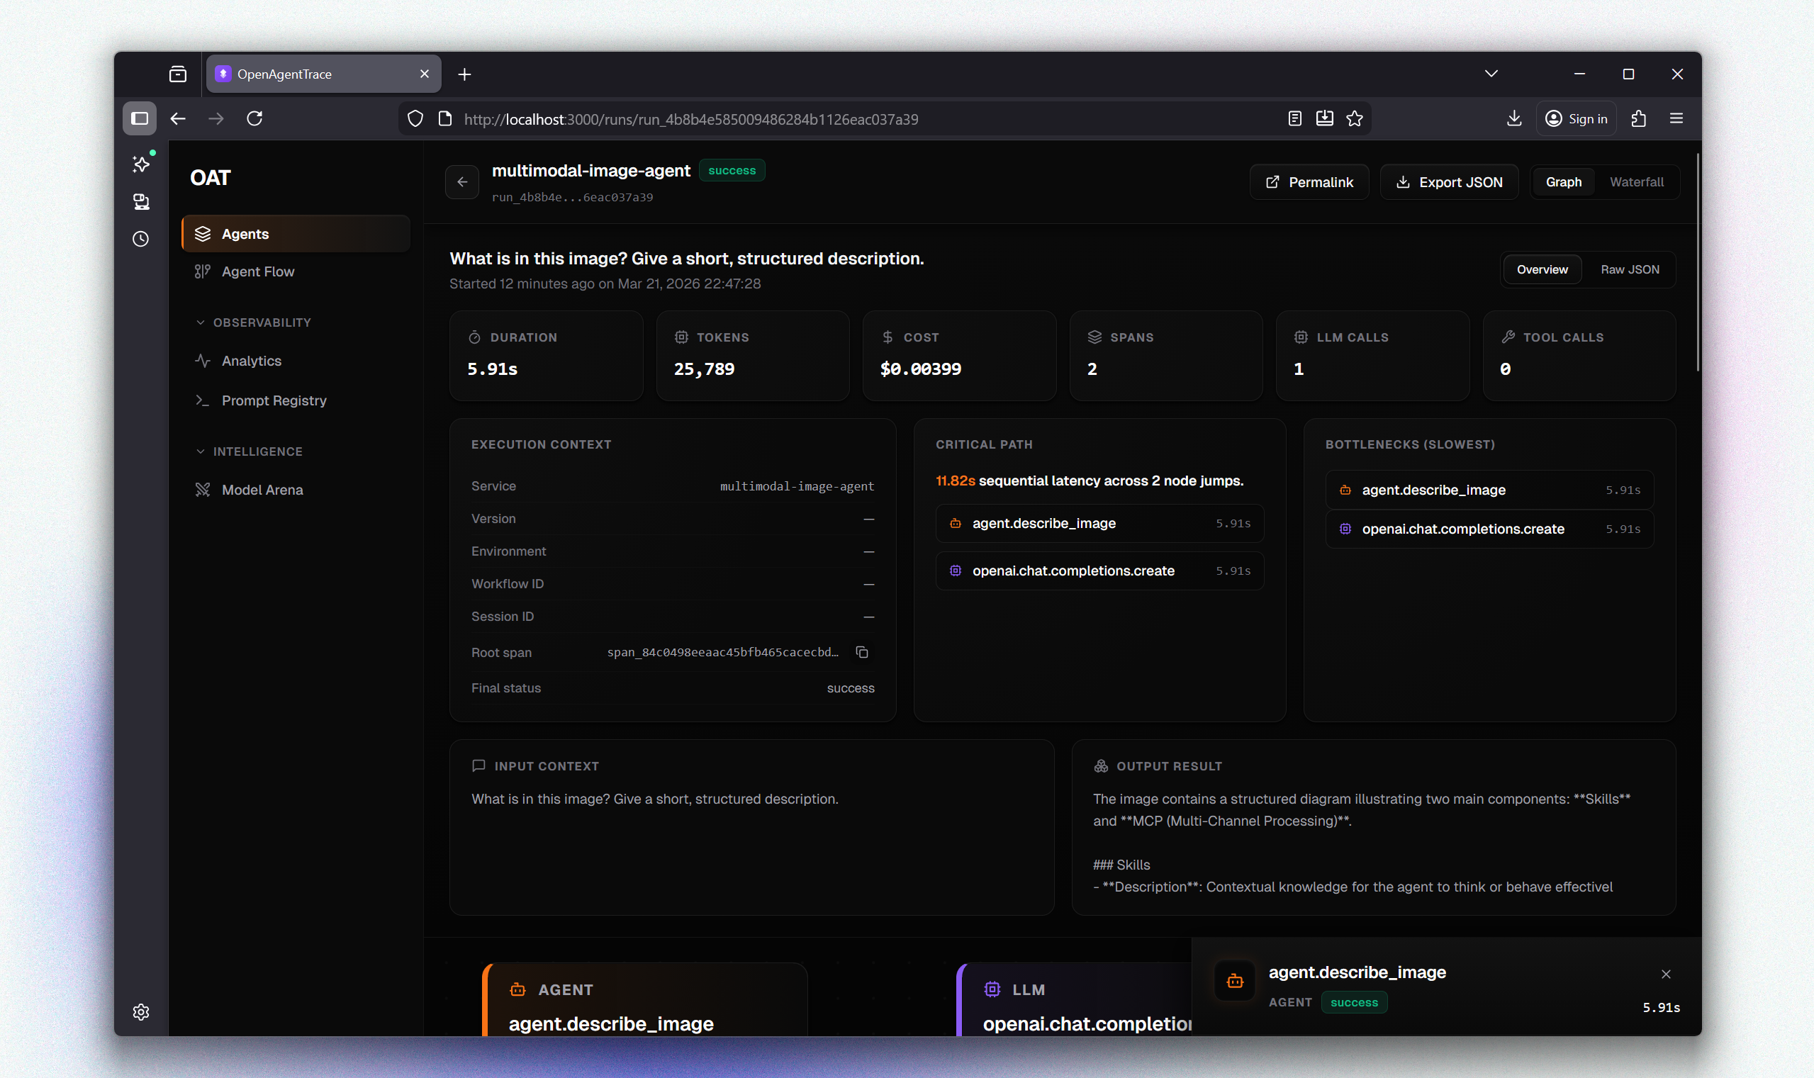Switch to Raw JSON view
Viewport: 1814px width, 1078px height.
coord(1630,269)
